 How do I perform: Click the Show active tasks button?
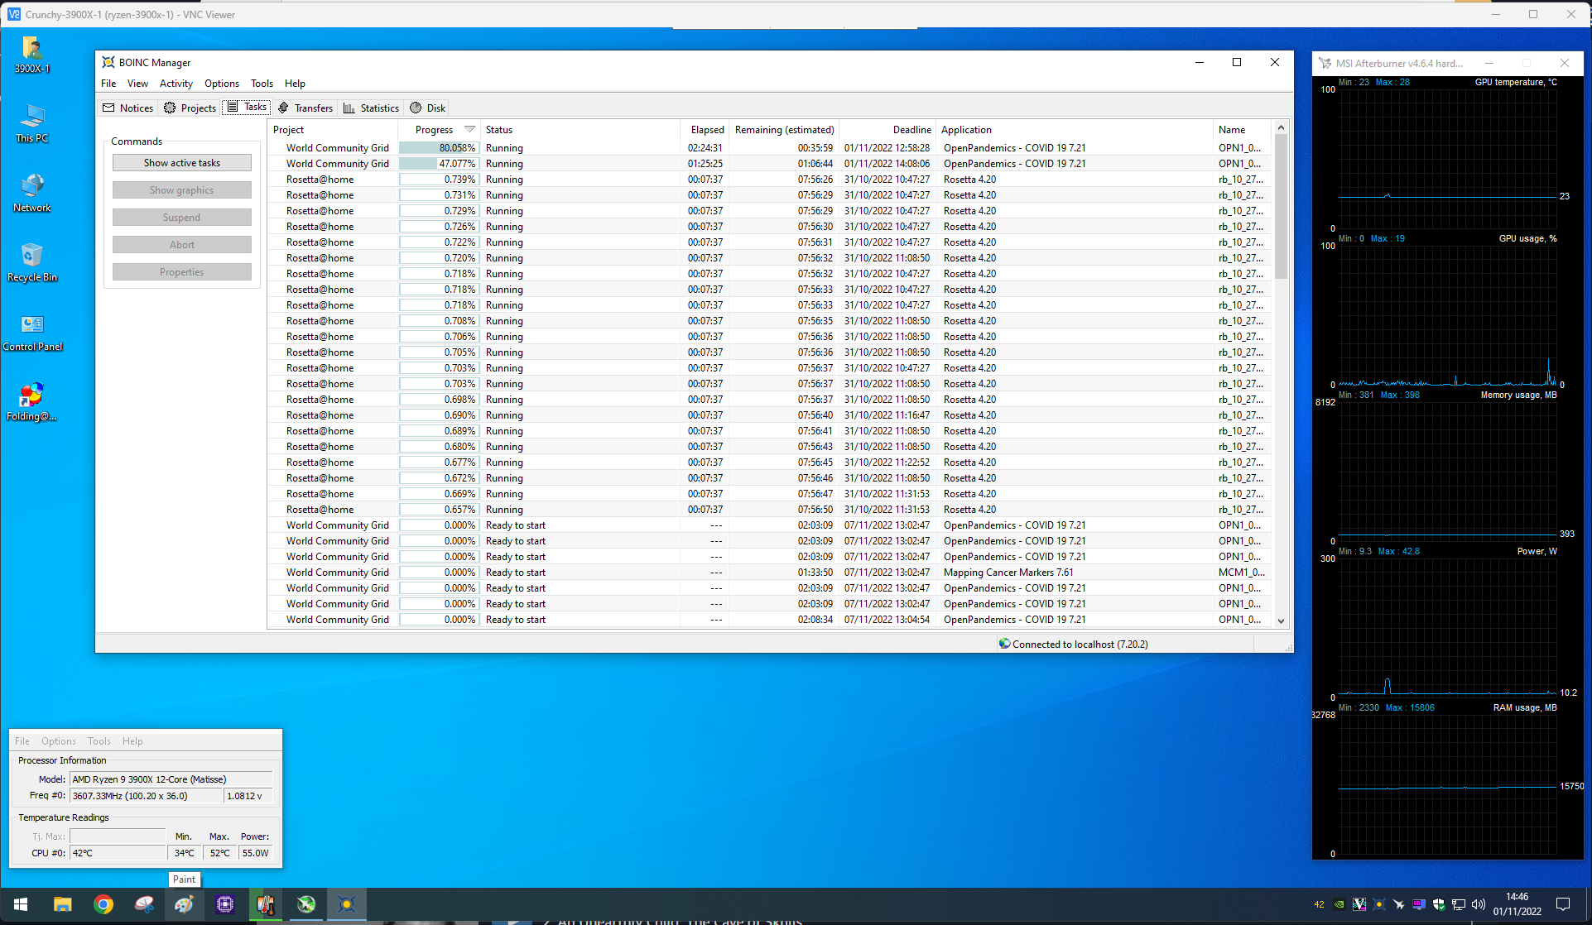(x=182, y=163)
